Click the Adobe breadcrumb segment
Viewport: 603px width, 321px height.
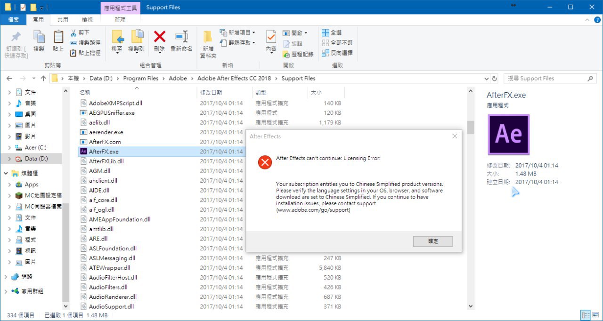click(x=178, y=78)
